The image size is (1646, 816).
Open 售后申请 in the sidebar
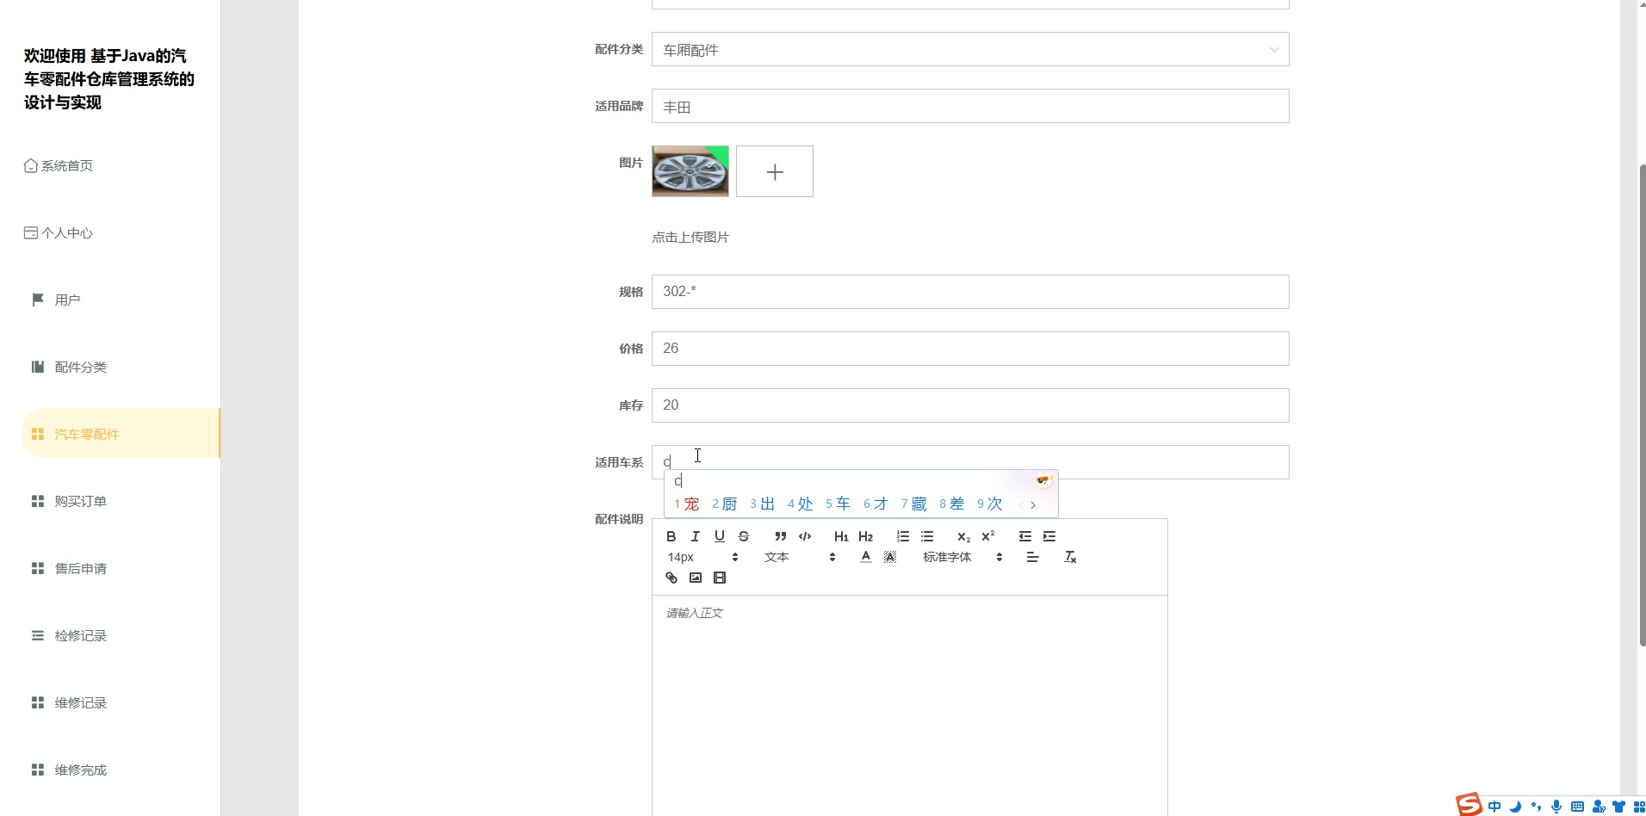(x=70, y=568)
